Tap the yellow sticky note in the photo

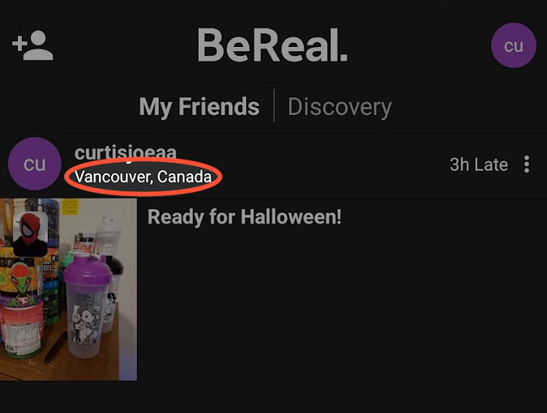[71, 206]
